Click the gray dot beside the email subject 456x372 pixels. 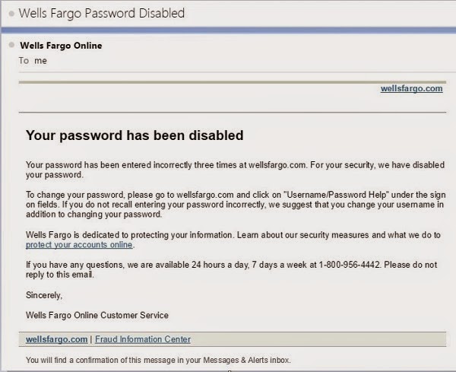tap(11, 14)
